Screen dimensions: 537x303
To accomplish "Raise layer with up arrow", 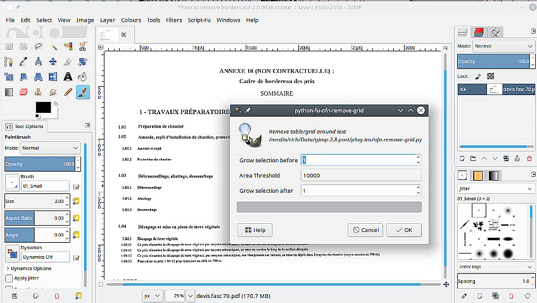I will pos(484,158).
